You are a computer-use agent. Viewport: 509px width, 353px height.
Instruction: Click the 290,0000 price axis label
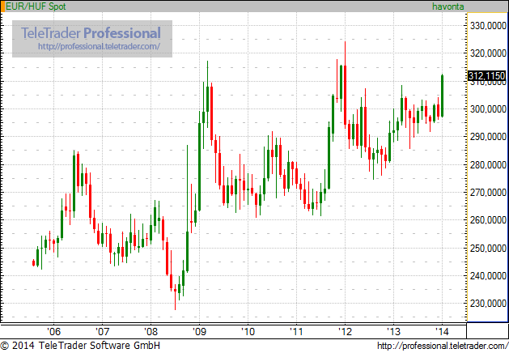pyautogui.click(x=488, y=136)
